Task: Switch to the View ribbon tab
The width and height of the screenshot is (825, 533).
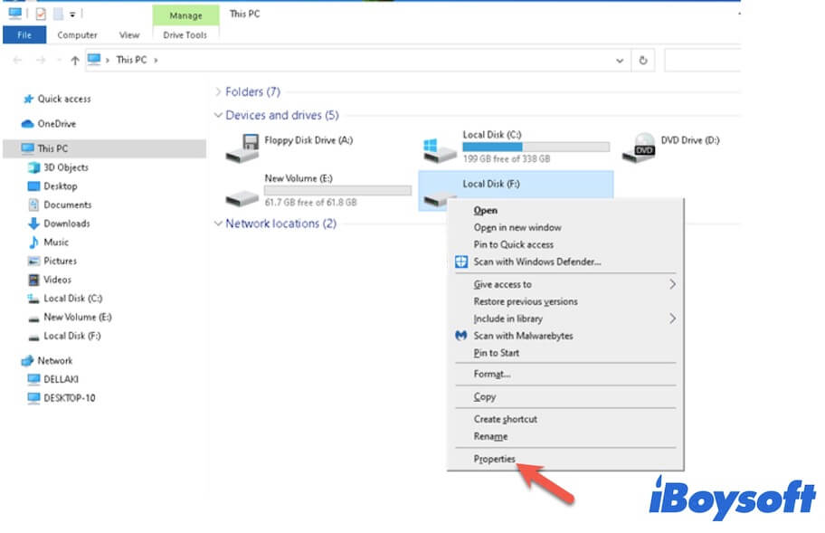Action: [x=129, y=35]
